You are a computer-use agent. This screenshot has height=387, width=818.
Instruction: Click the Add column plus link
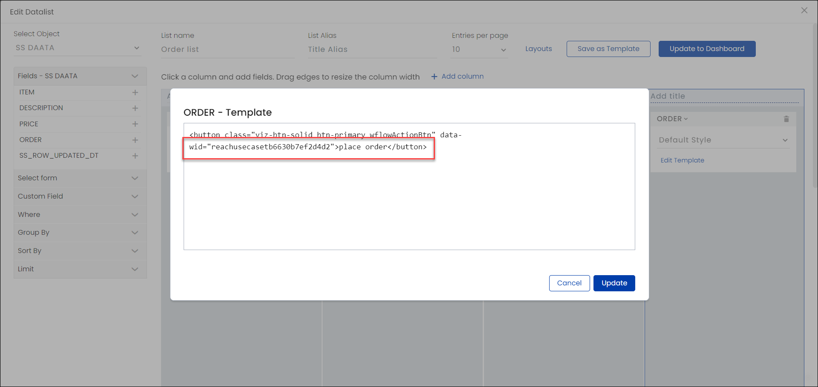tap(457, 77)
